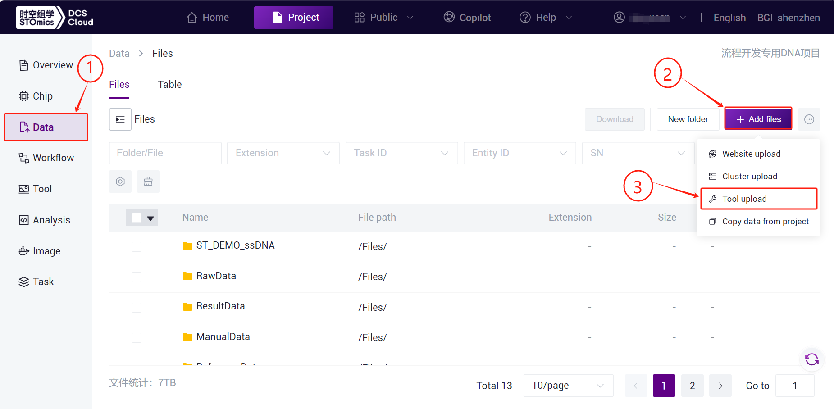Choose Tool upload from menu
Image resolution: width=834 pixels, height=409 pixels.
click(x=759, y=199)
